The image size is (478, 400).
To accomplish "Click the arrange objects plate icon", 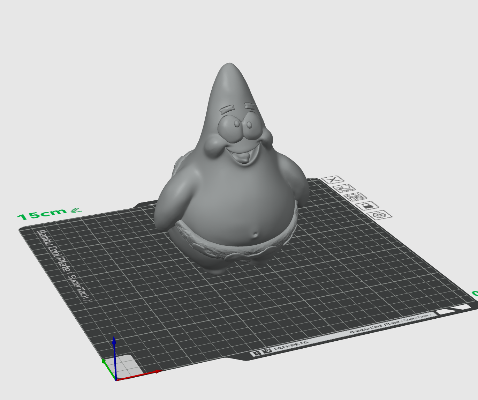I will click(356, 197).
